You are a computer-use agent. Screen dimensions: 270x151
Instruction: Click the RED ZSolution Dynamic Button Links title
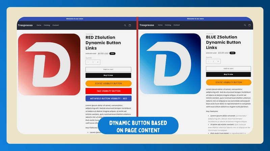coord(103,43)
